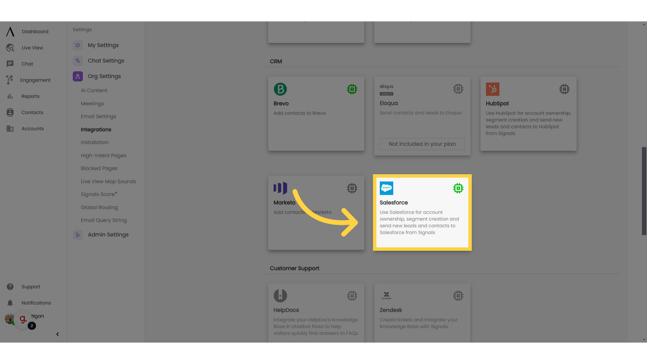Click the Salesforce integration settings gear icon
The height and width of the screenshot is (364, 647).
click(459, 188)
